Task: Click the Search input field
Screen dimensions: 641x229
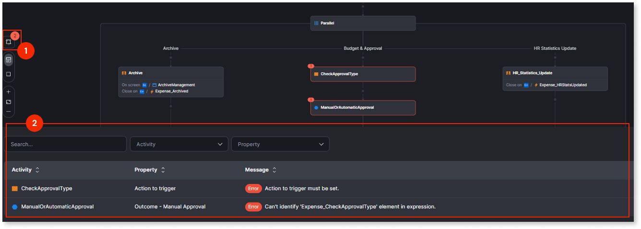Action: point(66,144)
